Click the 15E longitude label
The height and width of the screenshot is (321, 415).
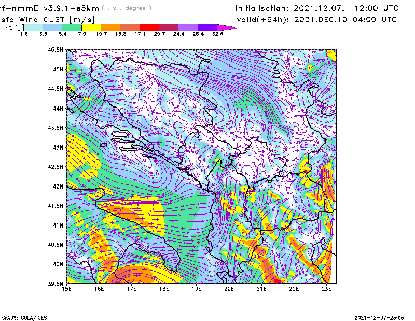[66, 289]
